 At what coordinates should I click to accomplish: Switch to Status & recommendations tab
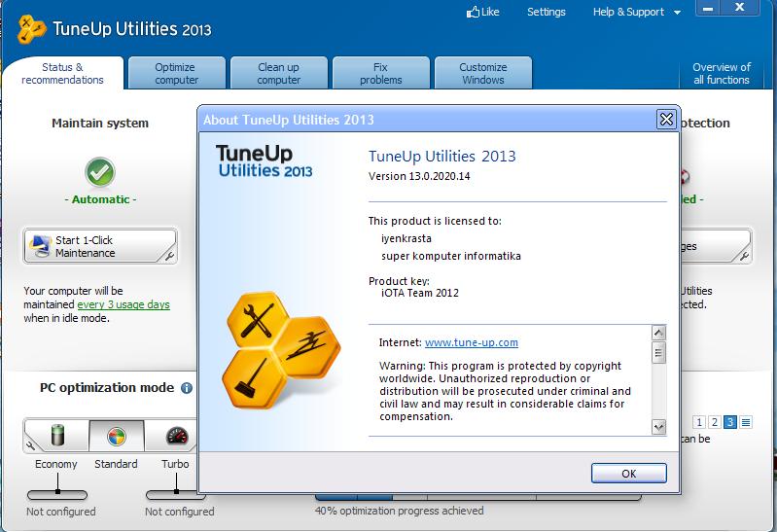(62, 73)
